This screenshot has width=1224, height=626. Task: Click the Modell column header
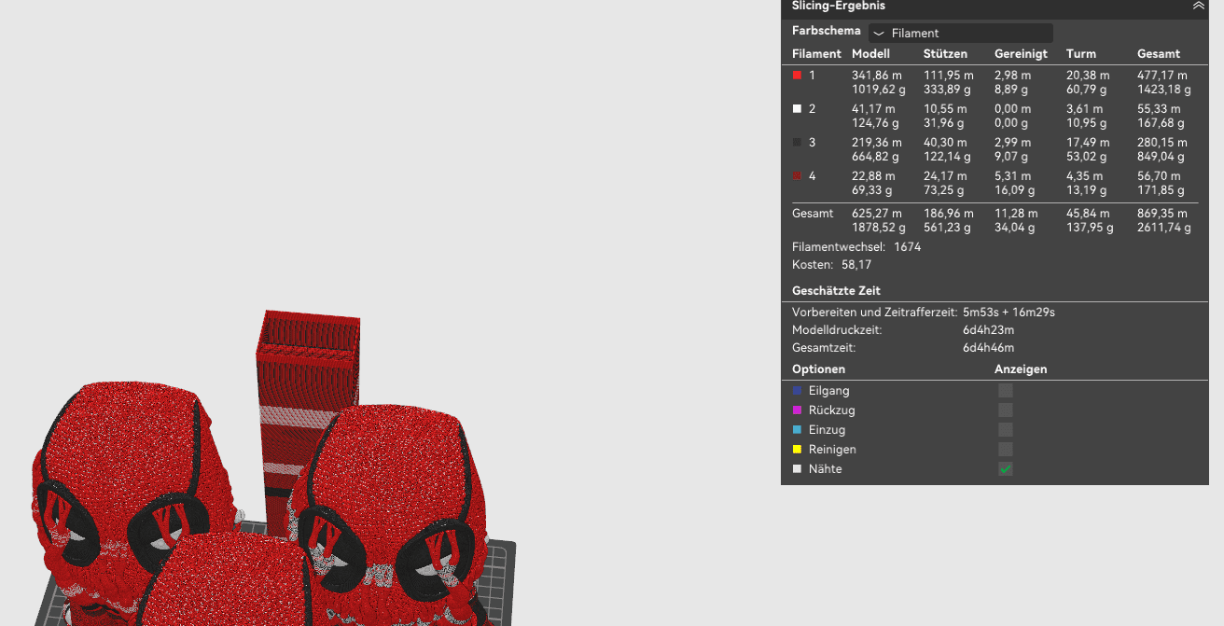[x=870, y=54]
